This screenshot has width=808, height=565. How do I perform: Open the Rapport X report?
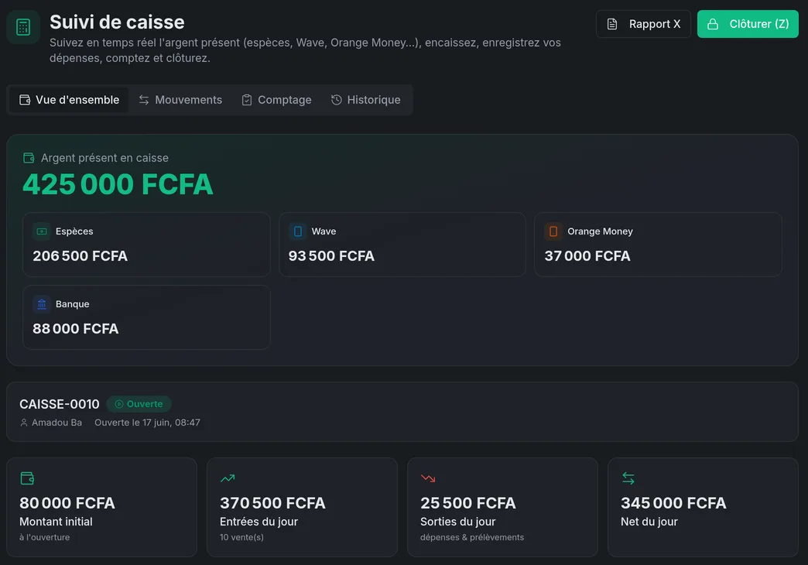click(643, 24)
